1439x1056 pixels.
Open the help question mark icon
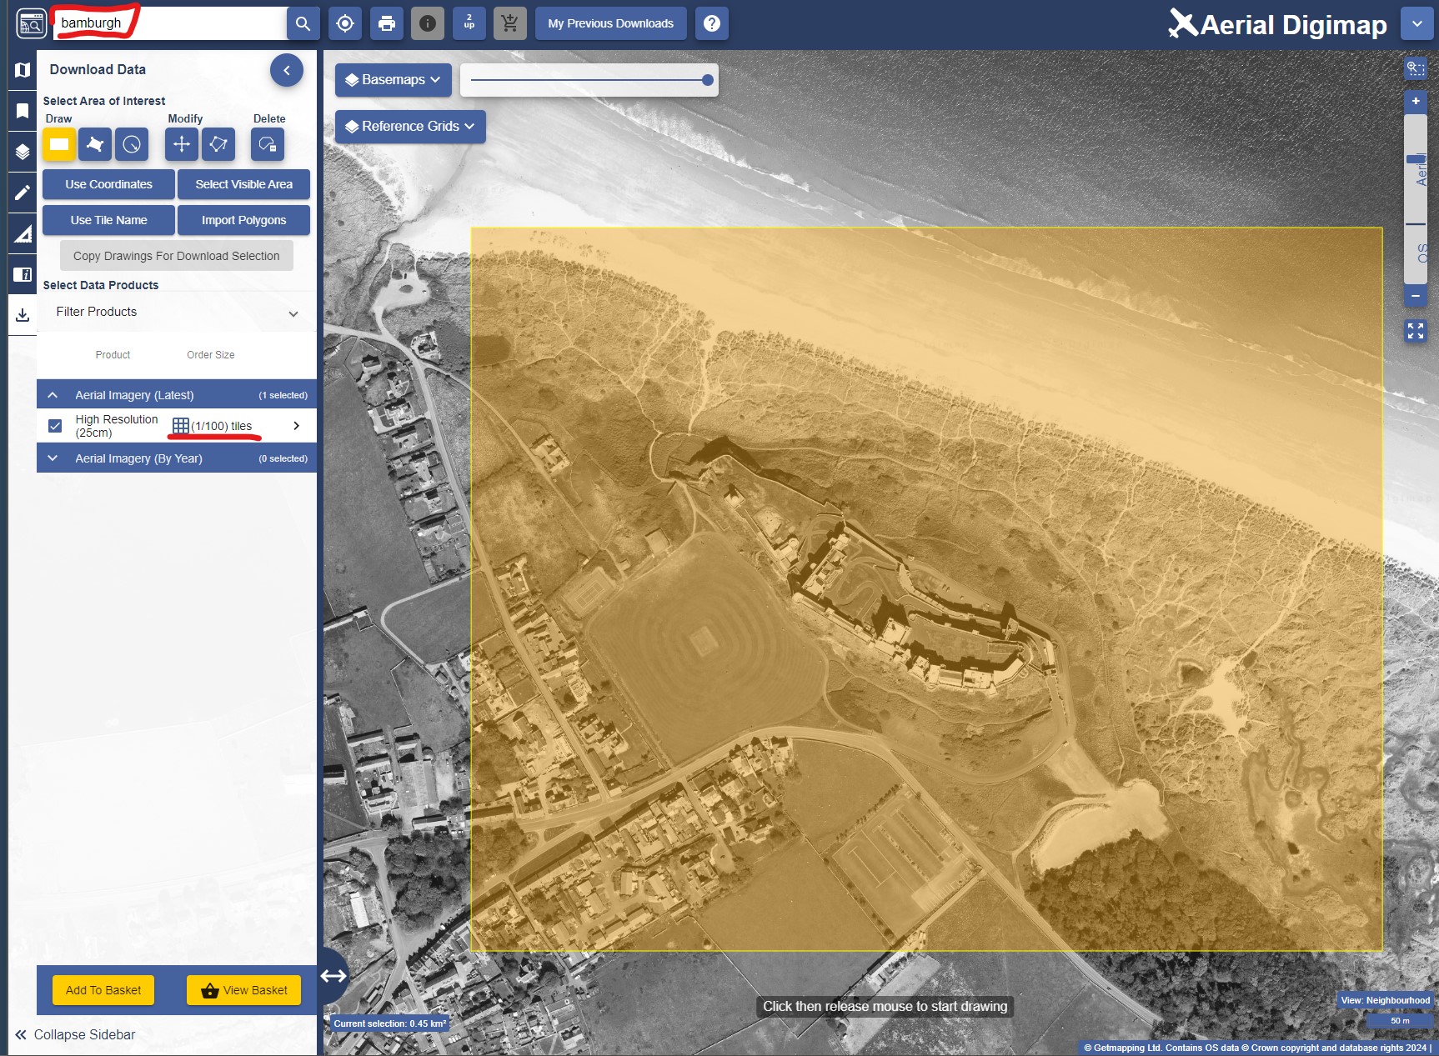[712, 23]
